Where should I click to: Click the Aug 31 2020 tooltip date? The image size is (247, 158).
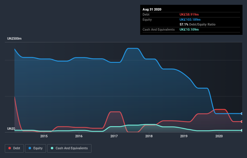click(152, 9)
